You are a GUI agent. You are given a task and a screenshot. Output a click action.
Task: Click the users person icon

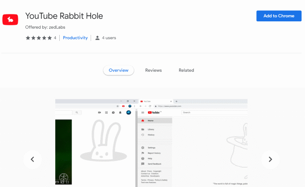click(x=97, y=38)
